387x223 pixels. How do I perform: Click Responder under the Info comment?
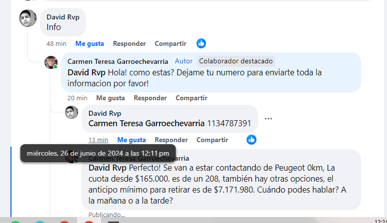(129, 43)
